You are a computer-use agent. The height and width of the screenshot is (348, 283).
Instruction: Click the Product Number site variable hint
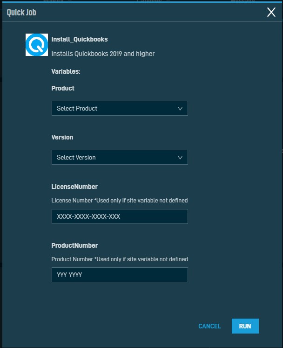[x=120, y=259]
